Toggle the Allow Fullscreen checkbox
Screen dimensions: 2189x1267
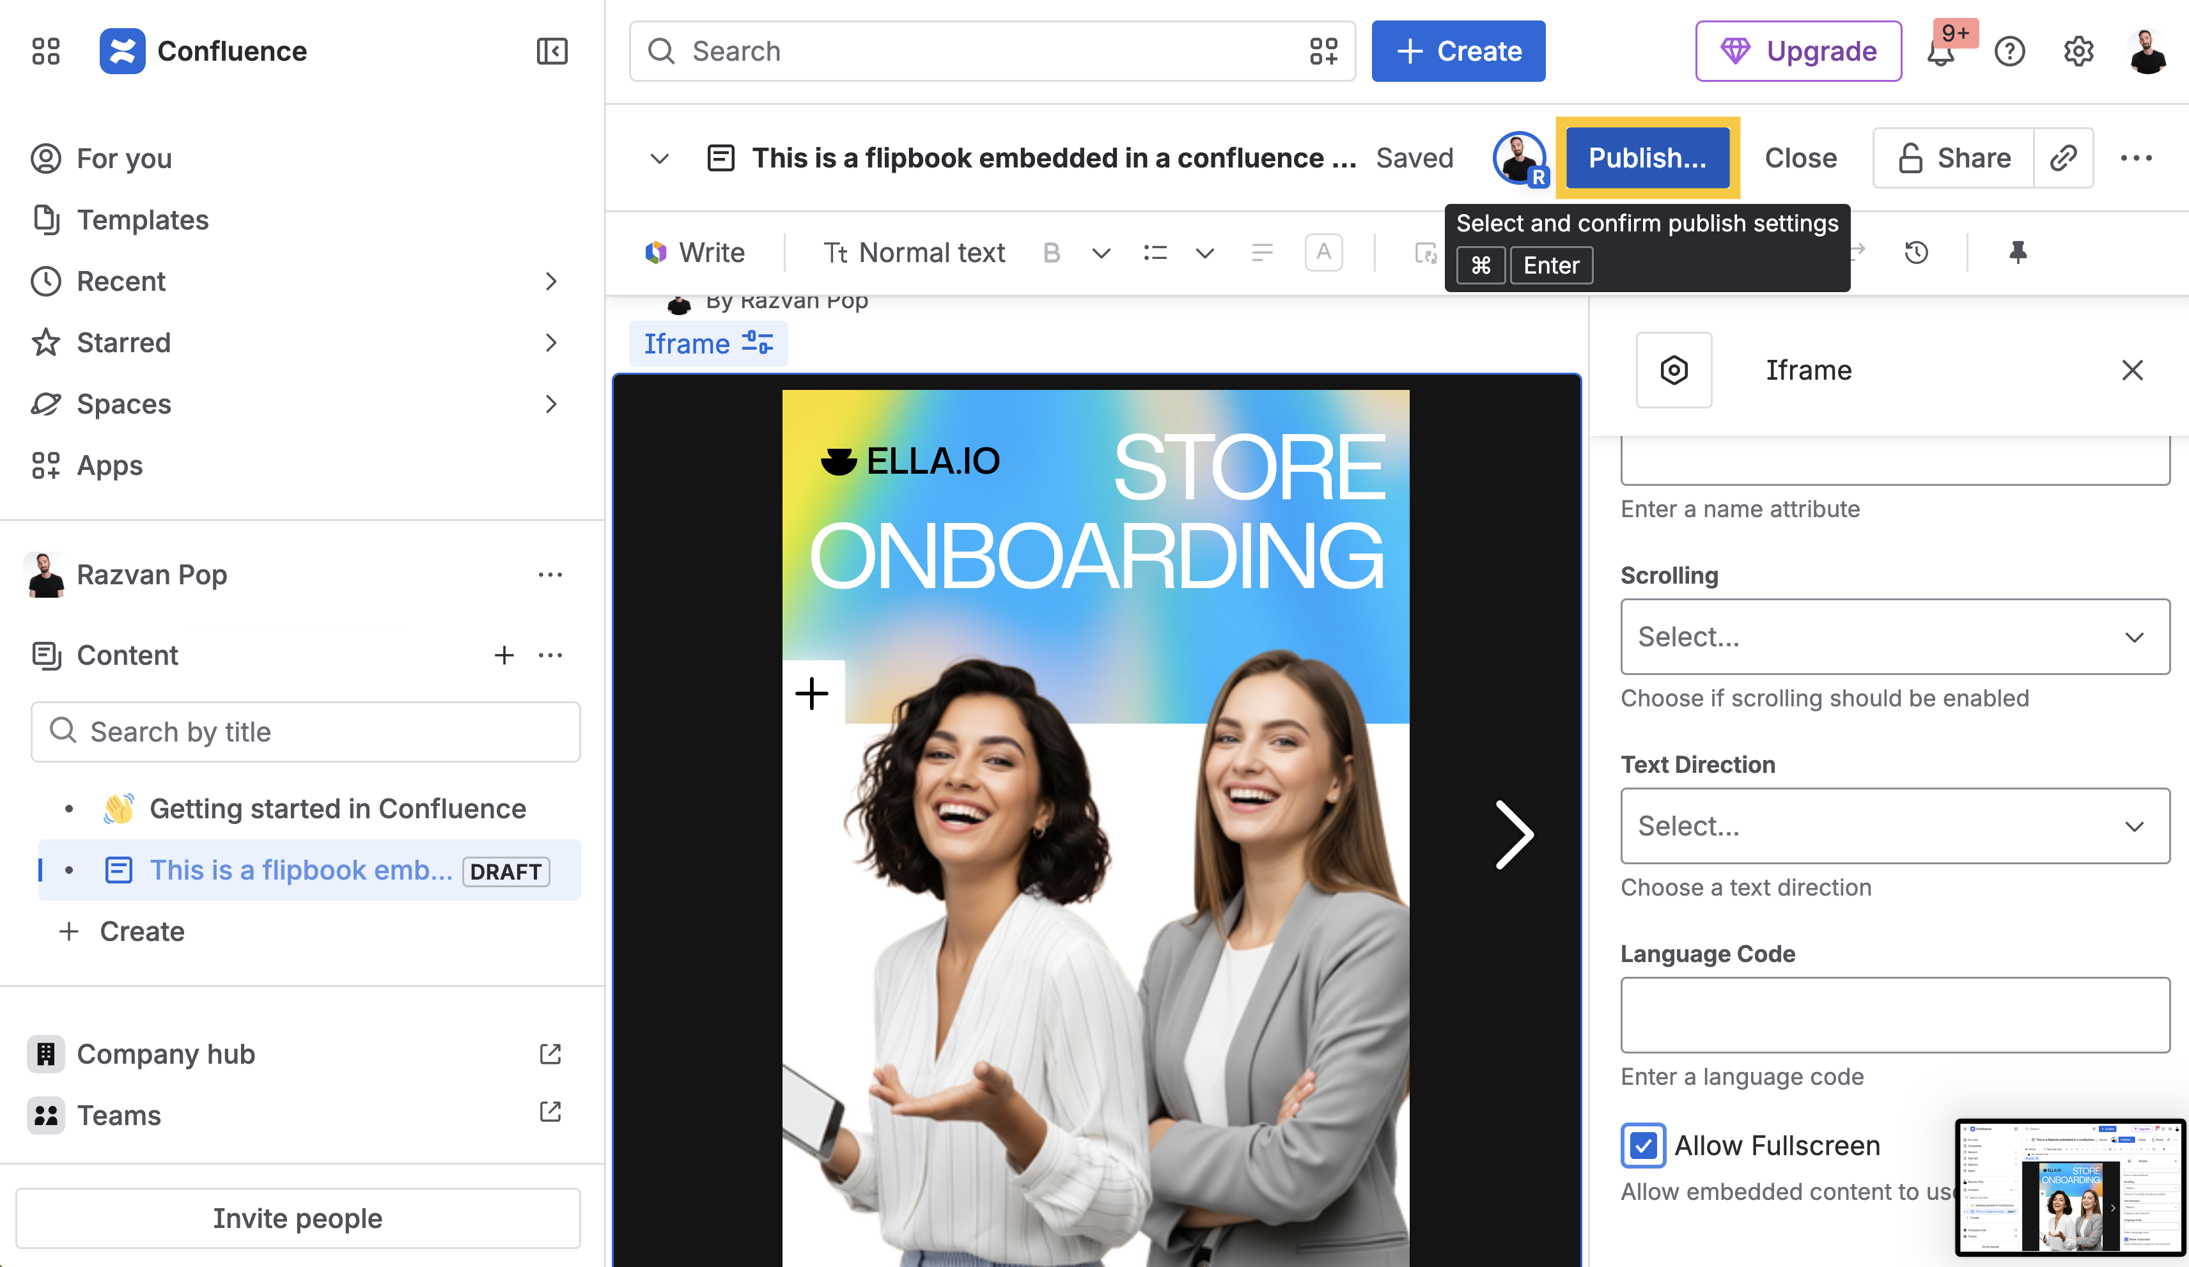(1644, 1146)
